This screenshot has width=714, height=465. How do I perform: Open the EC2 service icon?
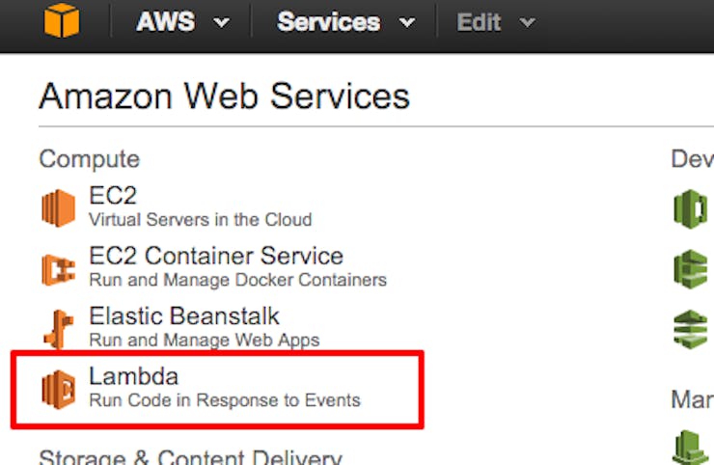coord(58,208)
